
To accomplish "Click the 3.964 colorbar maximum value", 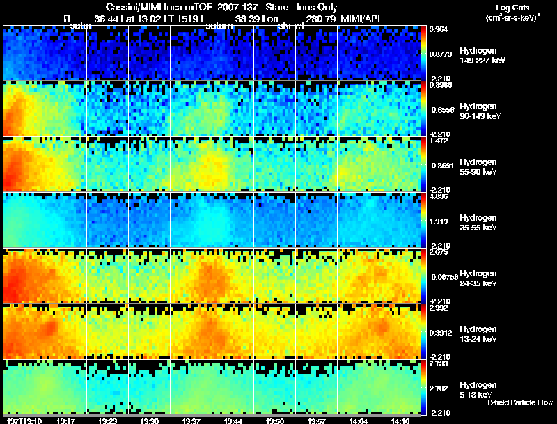I will coord(439,29).
